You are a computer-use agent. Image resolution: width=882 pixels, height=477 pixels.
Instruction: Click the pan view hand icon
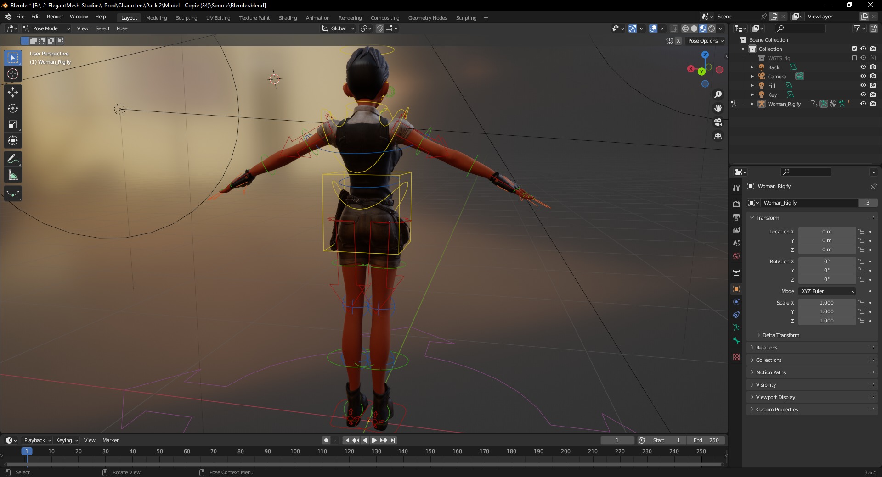tap(718, 108)
